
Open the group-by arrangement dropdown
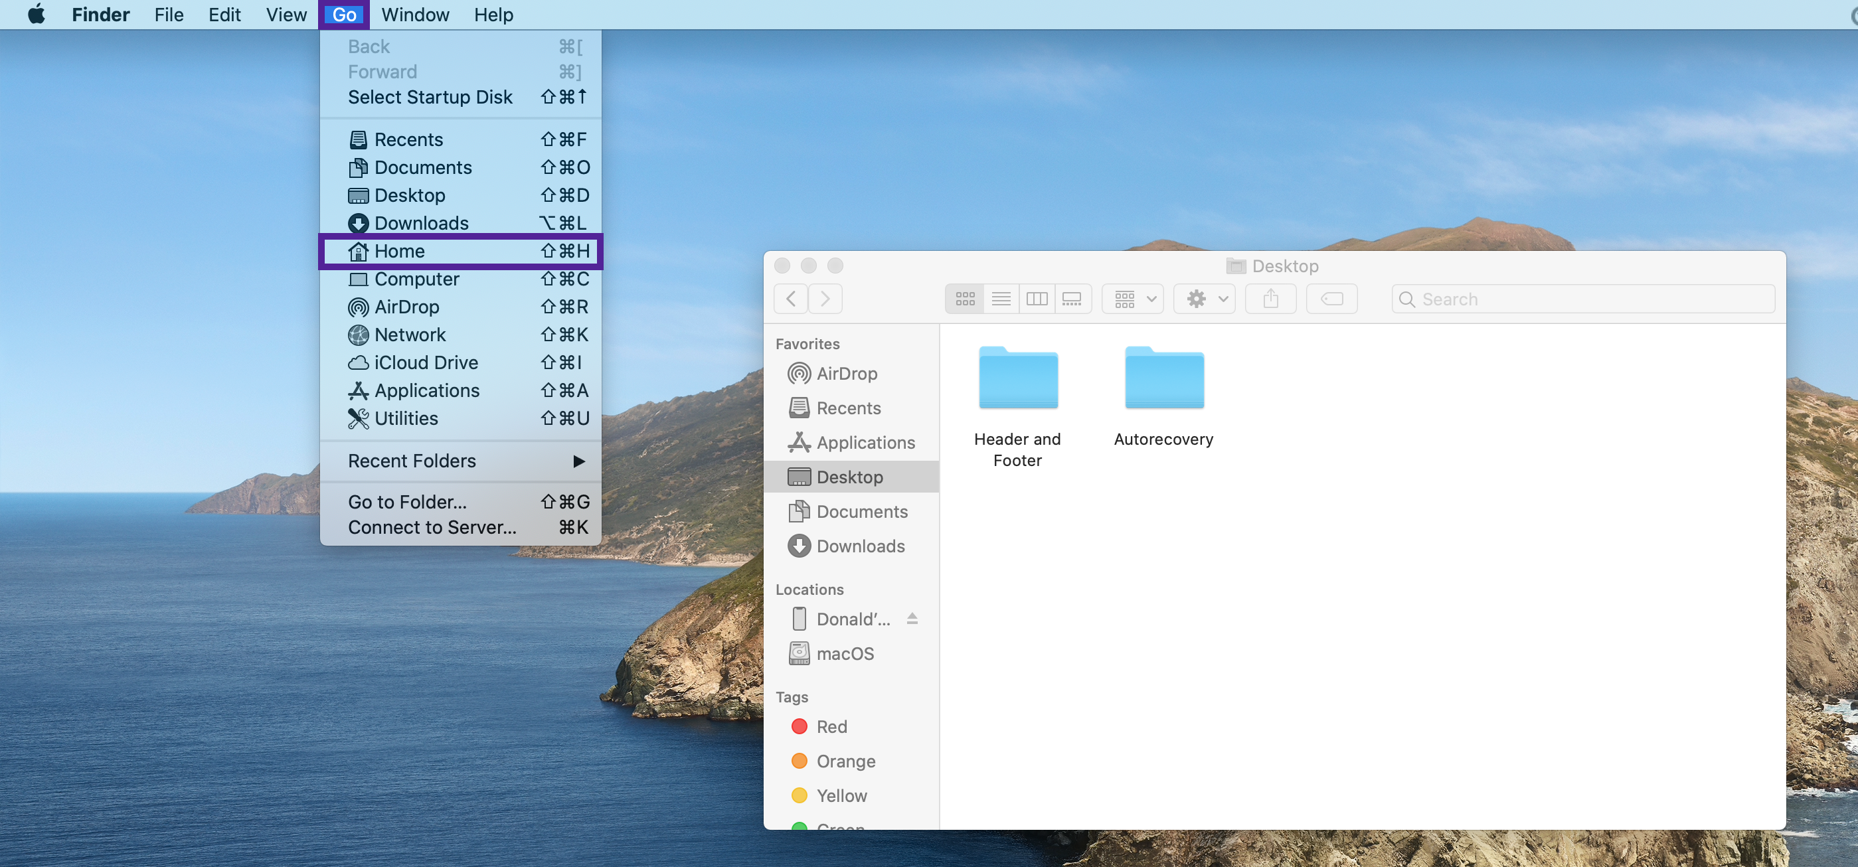click(x=1133, y=299)
